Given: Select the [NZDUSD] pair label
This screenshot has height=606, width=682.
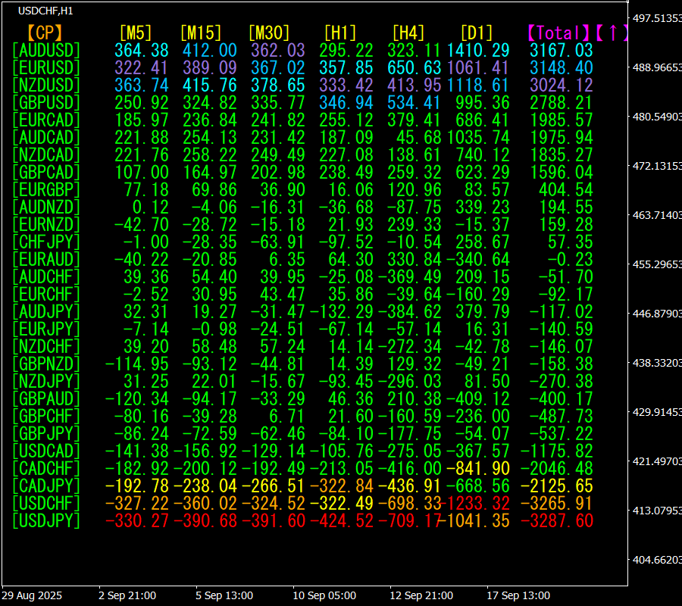Looking at the screenshot, I should pyautogui.click(x=46, y=85).
